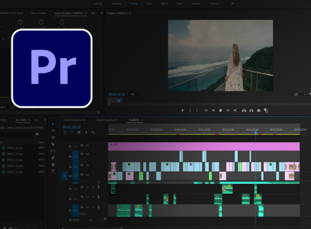Go to In point in Program monitor
This screenshot has height=229, width=311.
coord(206,110)
